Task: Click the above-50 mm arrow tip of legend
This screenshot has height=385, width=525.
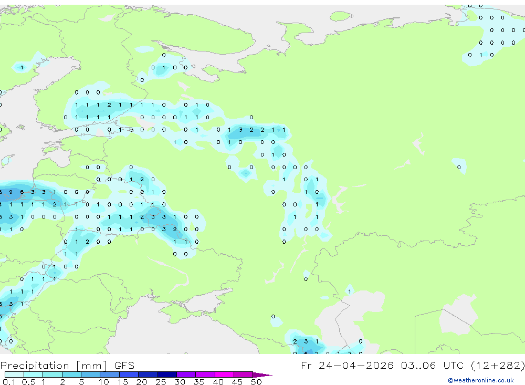Action: [262, 374]
